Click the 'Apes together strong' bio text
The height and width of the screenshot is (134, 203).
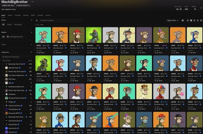[x=8, y=9]
